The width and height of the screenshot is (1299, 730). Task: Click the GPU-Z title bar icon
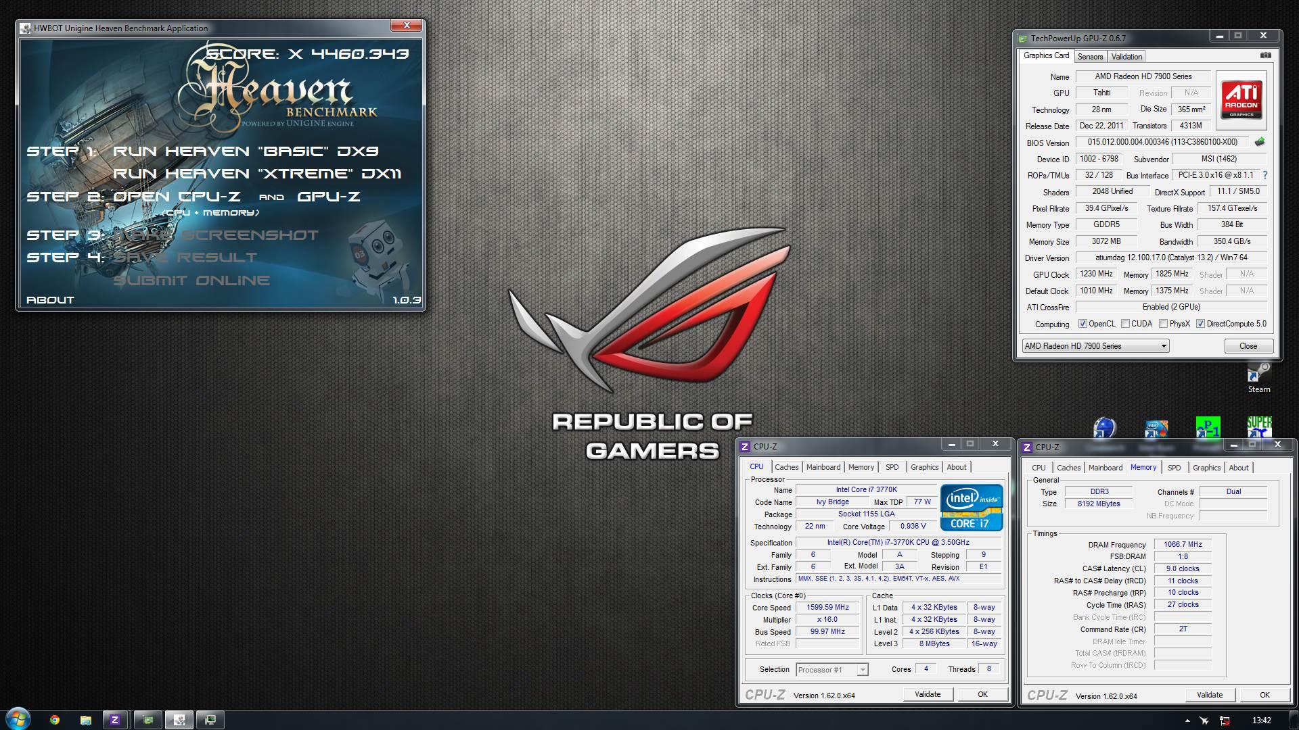coord(1022,39)
